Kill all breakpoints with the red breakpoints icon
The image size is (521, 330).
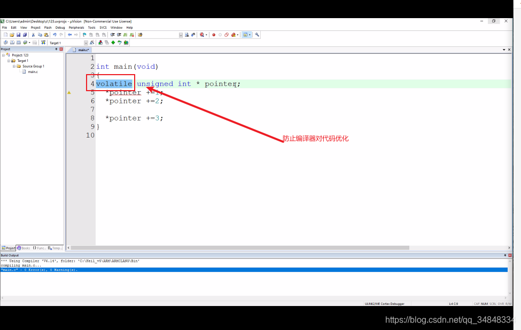(234, 35)
